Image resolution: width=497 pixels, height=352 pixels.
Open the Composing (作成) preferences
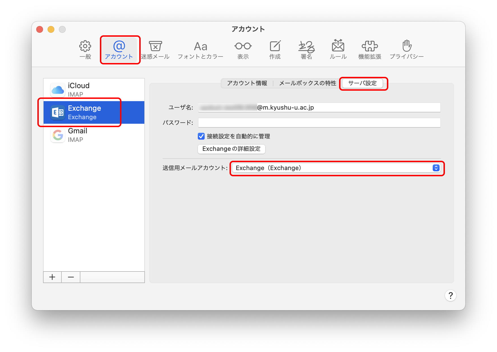275,50
